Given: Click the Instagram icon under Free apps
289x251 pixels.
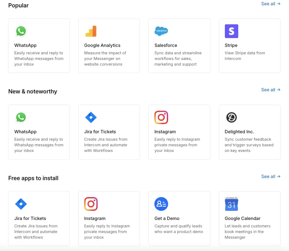Looking at the screenshot, I should 91,204.
